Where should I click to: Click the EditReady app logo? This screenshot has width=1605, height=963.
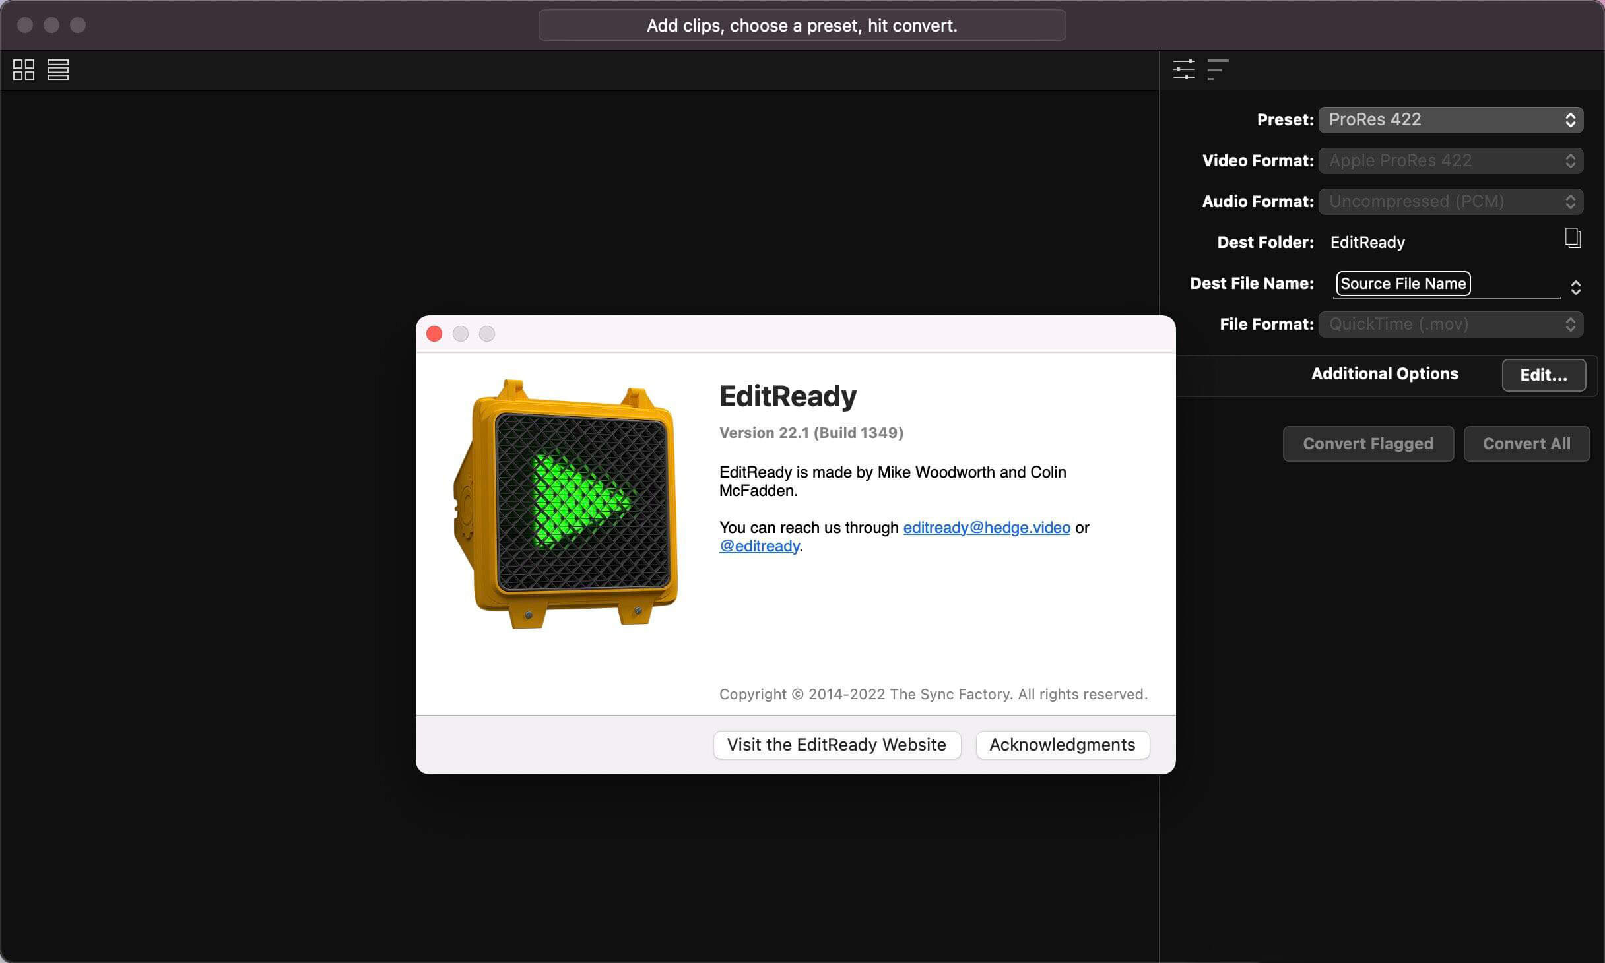coord(566,504)
